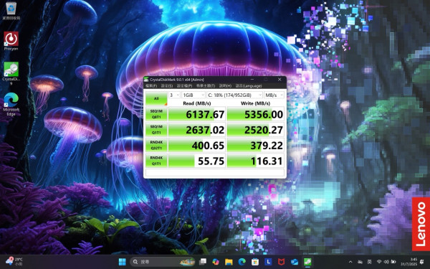Click the 400.65 read result
The image size is (430, 269).
197,145
